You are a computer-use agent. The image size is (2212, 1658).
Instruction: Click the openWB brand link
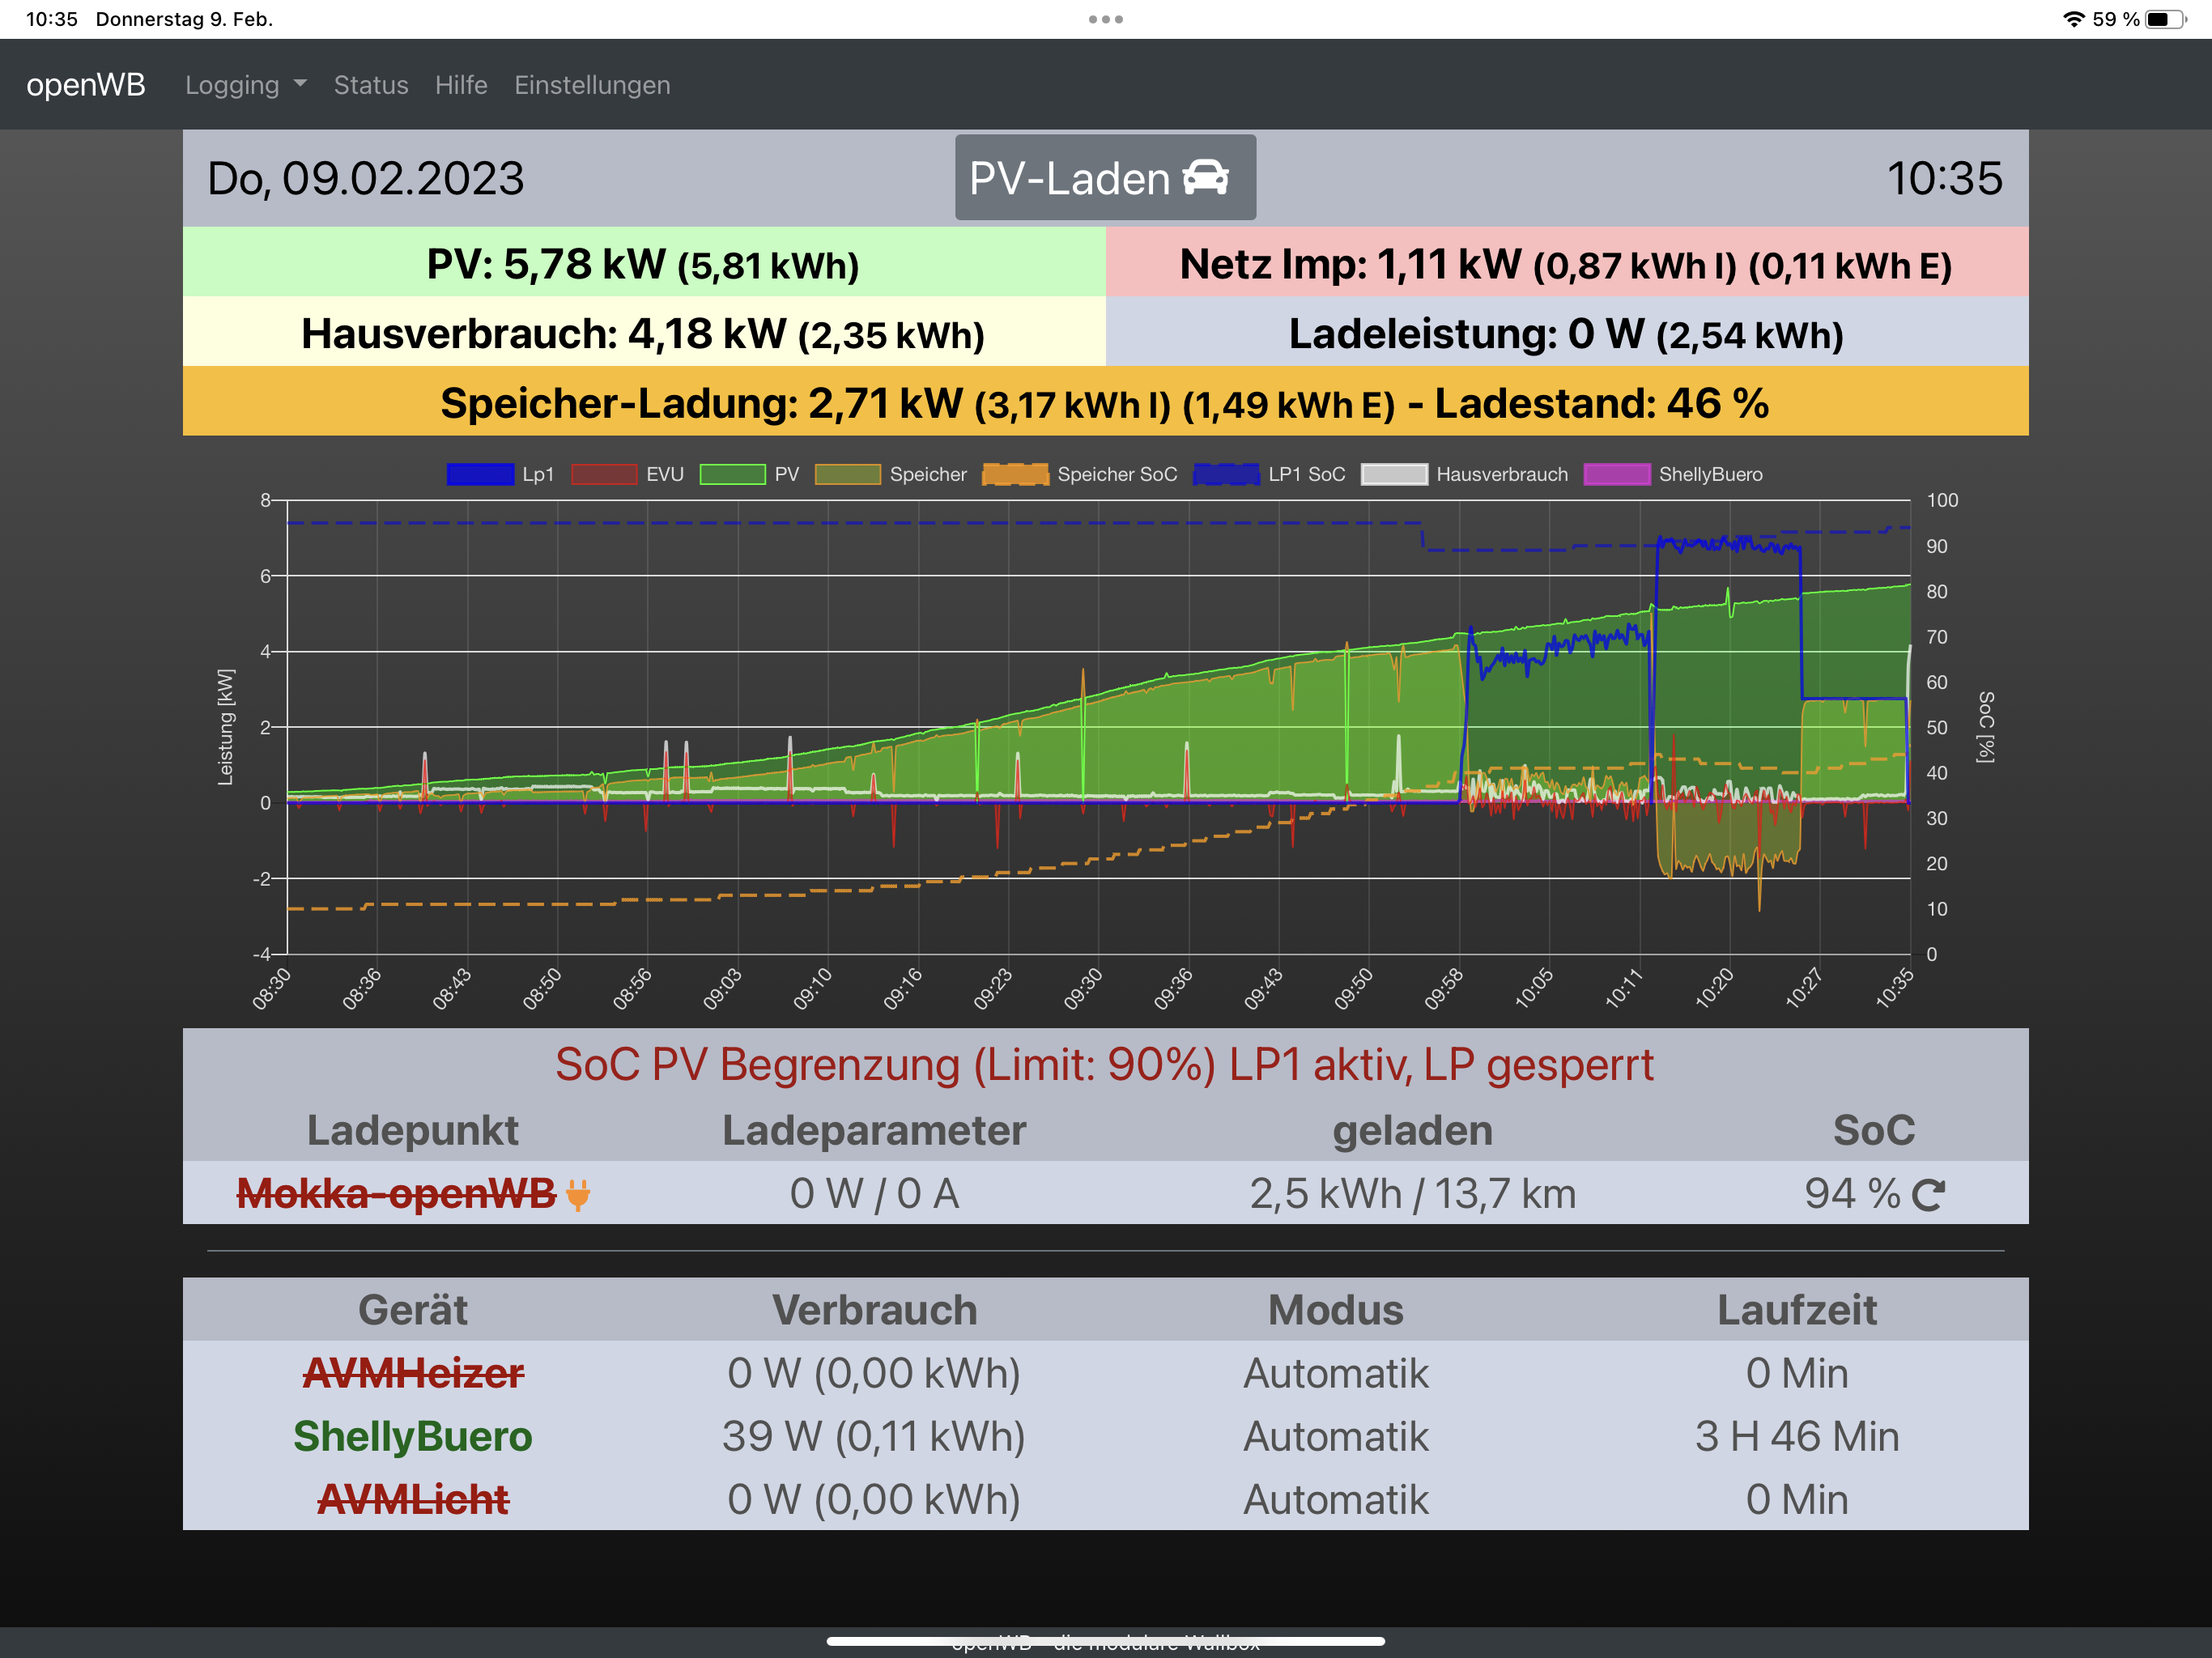tap(86, 85)
